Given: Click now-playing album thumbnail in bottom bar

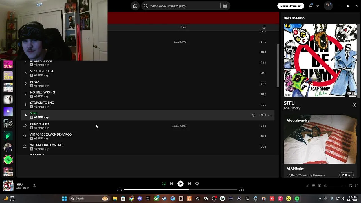Looking at the screenshot, I should pyautogui.click(x=8, y=186).
